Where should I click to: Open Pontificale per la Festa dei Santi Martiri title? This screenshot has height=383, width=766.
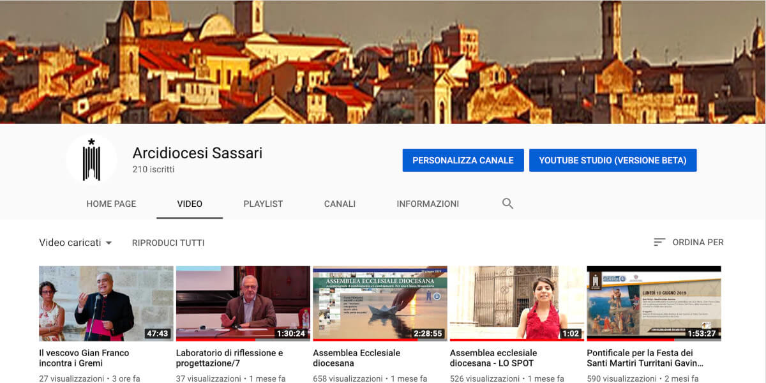click(645, 358)
